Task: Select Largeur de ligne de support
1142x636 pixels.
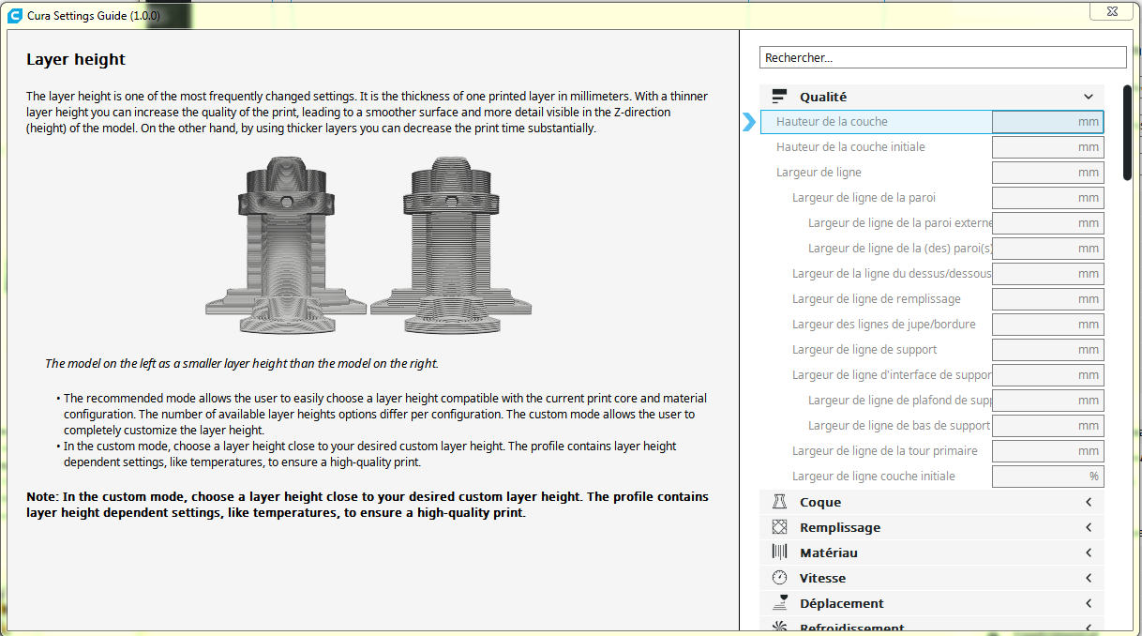Action: coord(864,350)
